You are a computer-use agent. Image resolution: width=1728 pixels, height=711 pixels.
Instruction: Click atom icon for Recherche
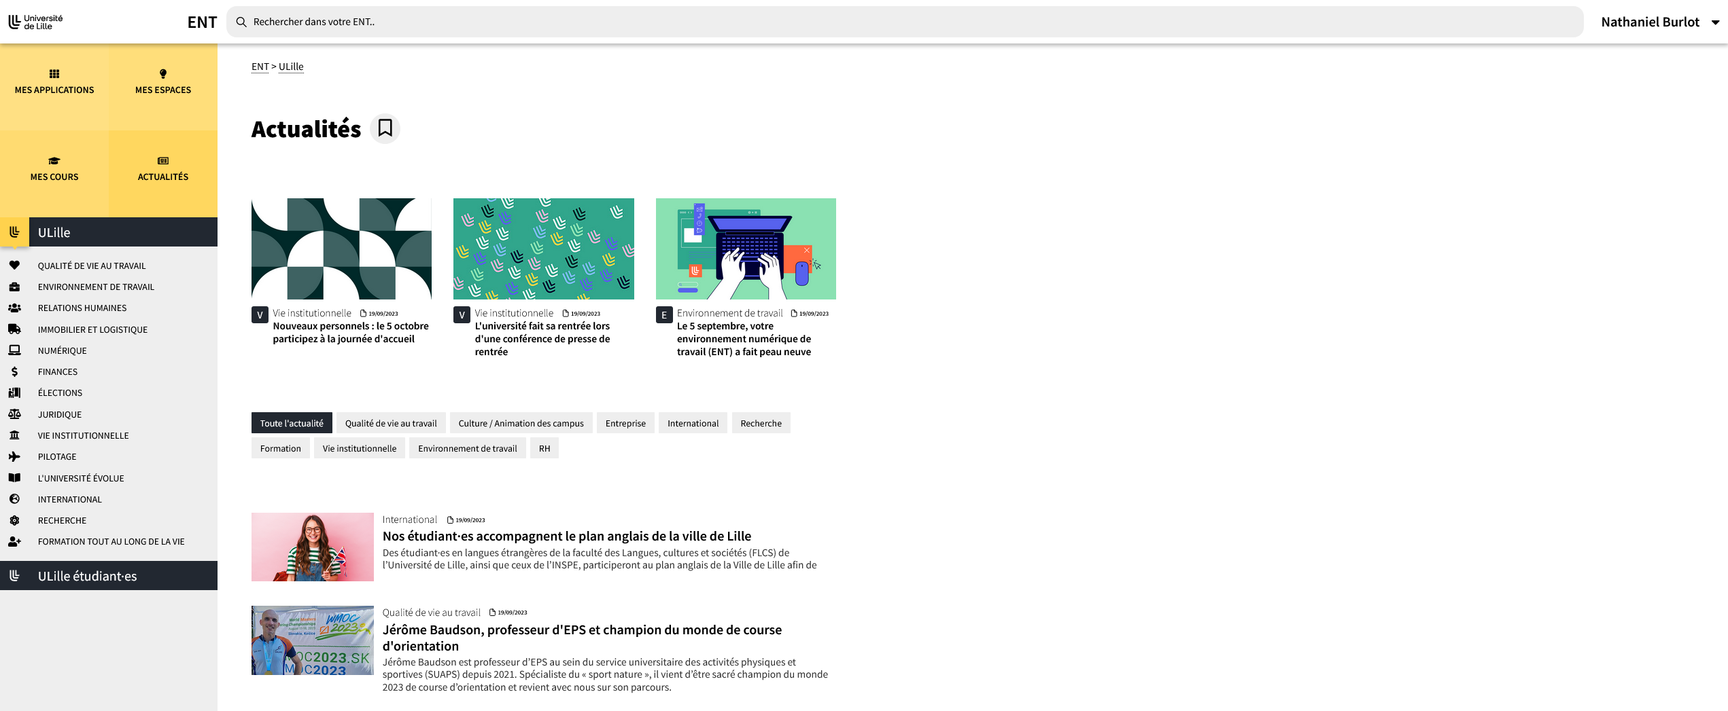tap(14, 520)
